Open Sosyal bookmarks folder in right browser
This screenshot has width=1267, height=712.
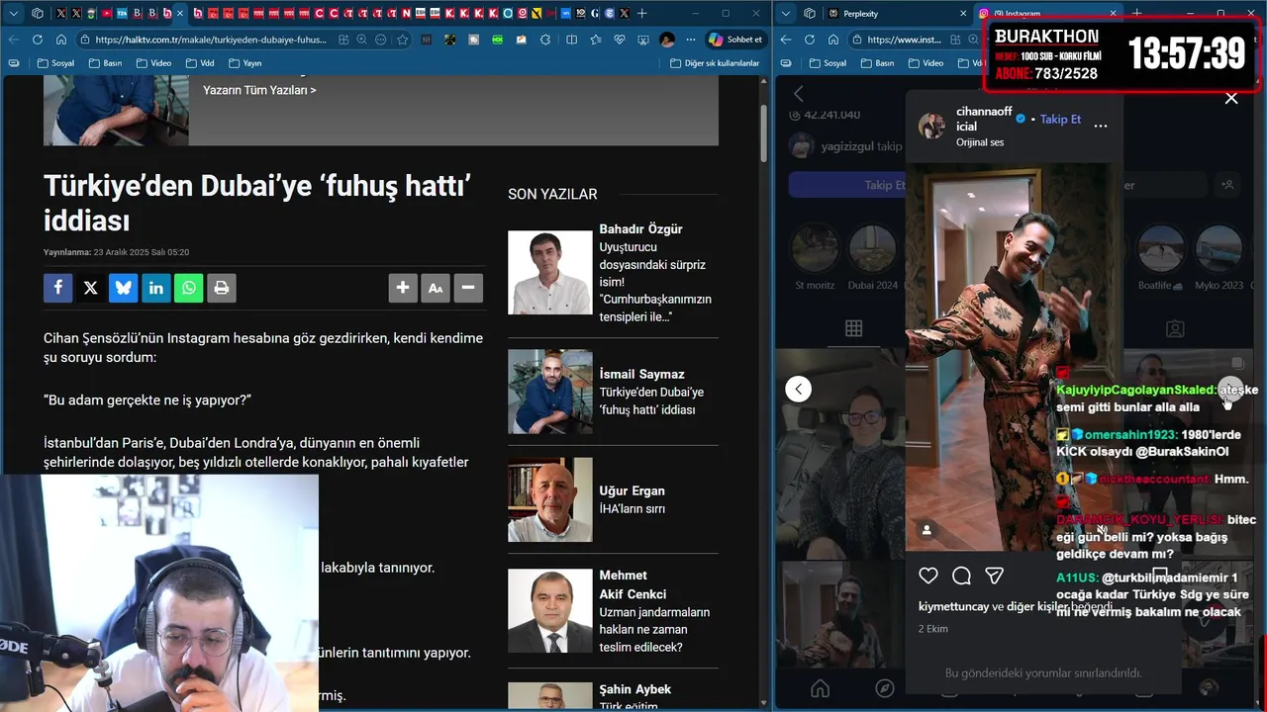[828, 63]
